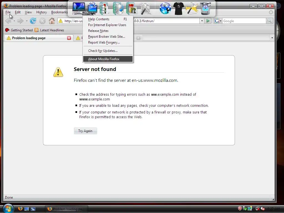Image resolution: width=284 pixels, height=213 pixels.
Task: Open the search engine dropdown arrow
Action: click(x=220, y=21)
